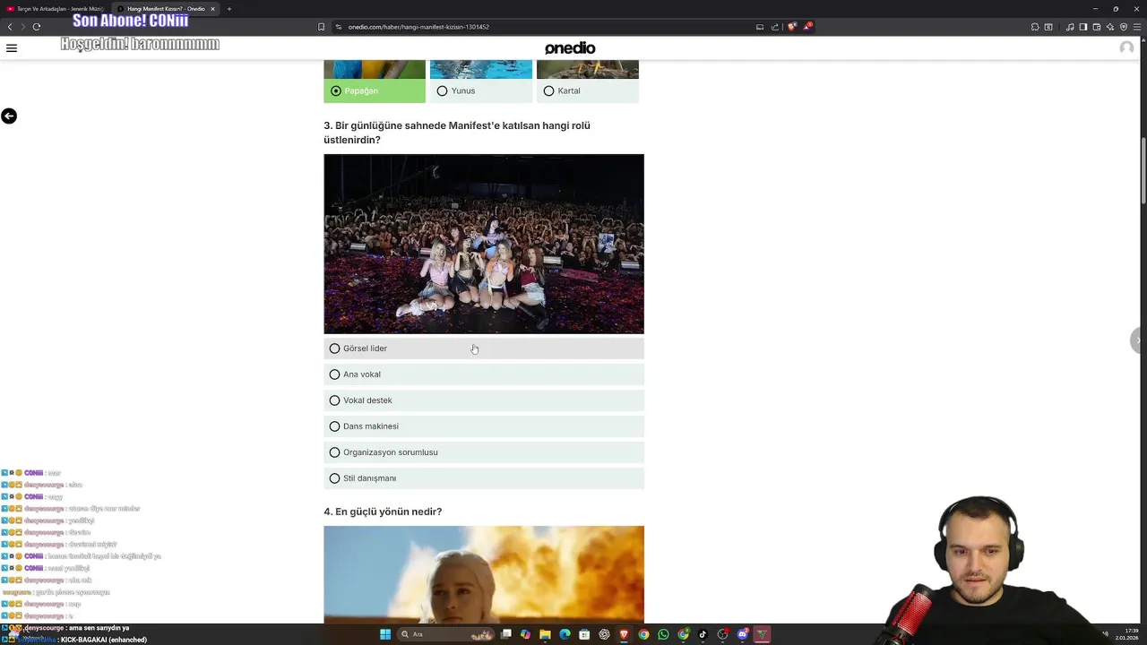The width and height of the screenshot is (1147, 645).
Task: Click the Manifest concert stage image
Action: tap(484, 244)
